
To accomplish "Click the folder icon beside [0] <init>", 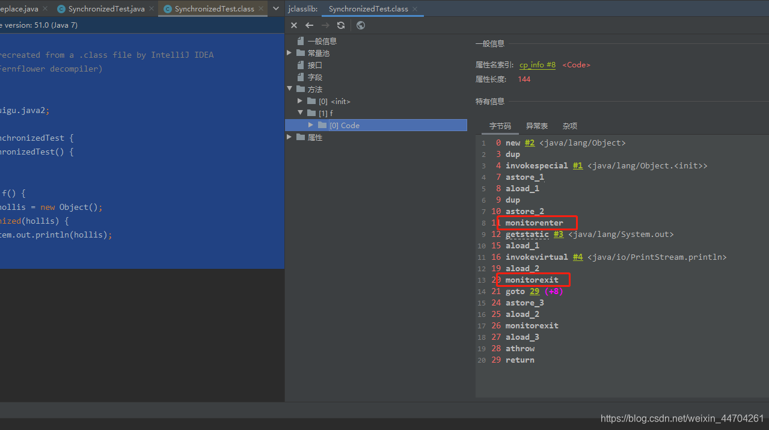I will click(x=311, y=101).
